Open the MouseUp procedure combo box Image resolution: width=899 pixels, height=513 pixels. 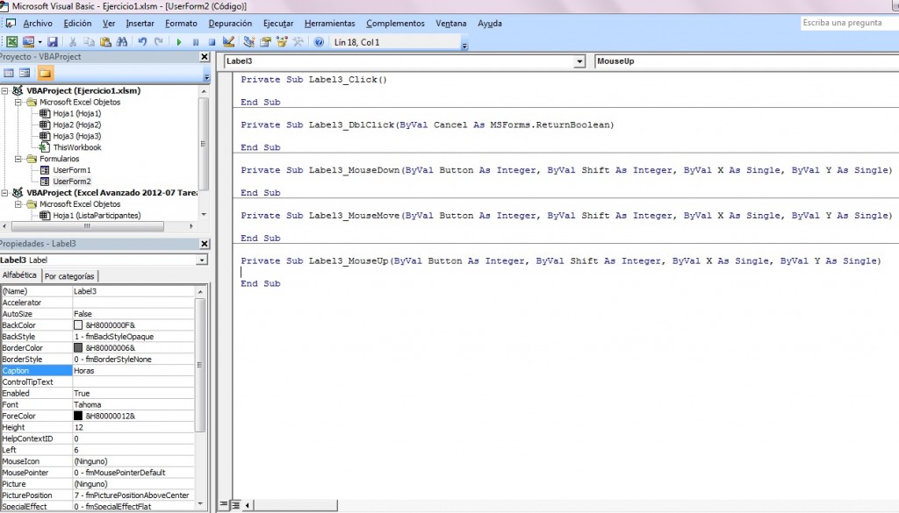pyautogui.click(x=746, y=61)
